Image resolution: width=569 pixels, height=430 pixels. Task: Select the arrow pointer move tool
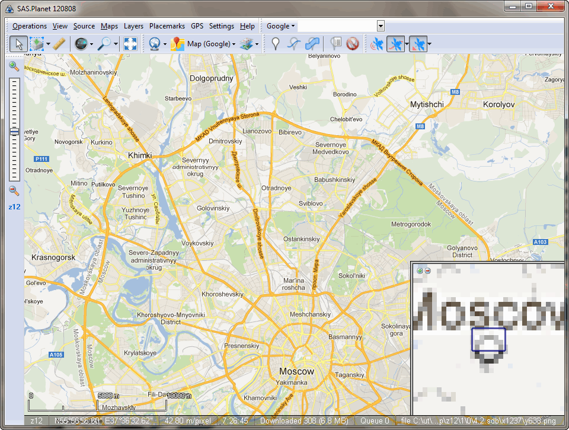click(x=18, y=43)
